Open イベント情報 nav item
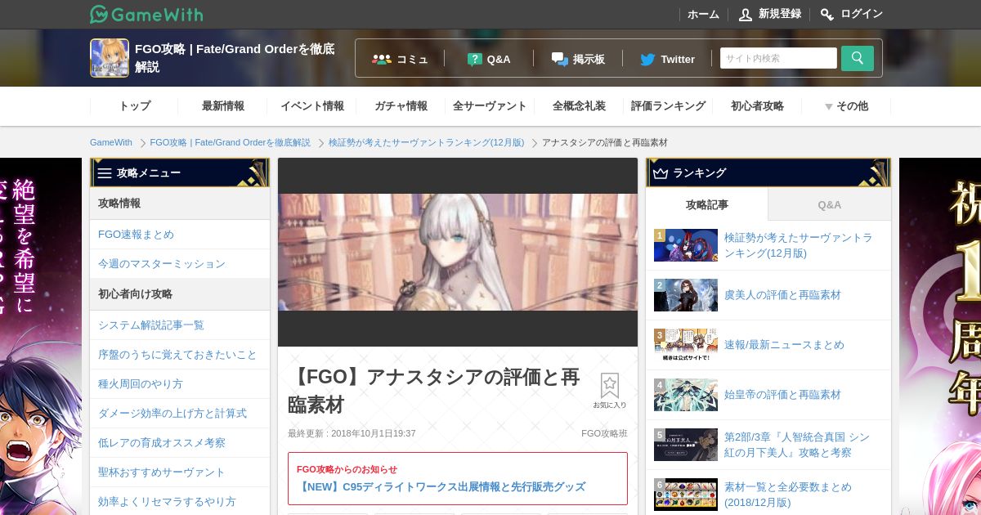 (x=312, y=106)
